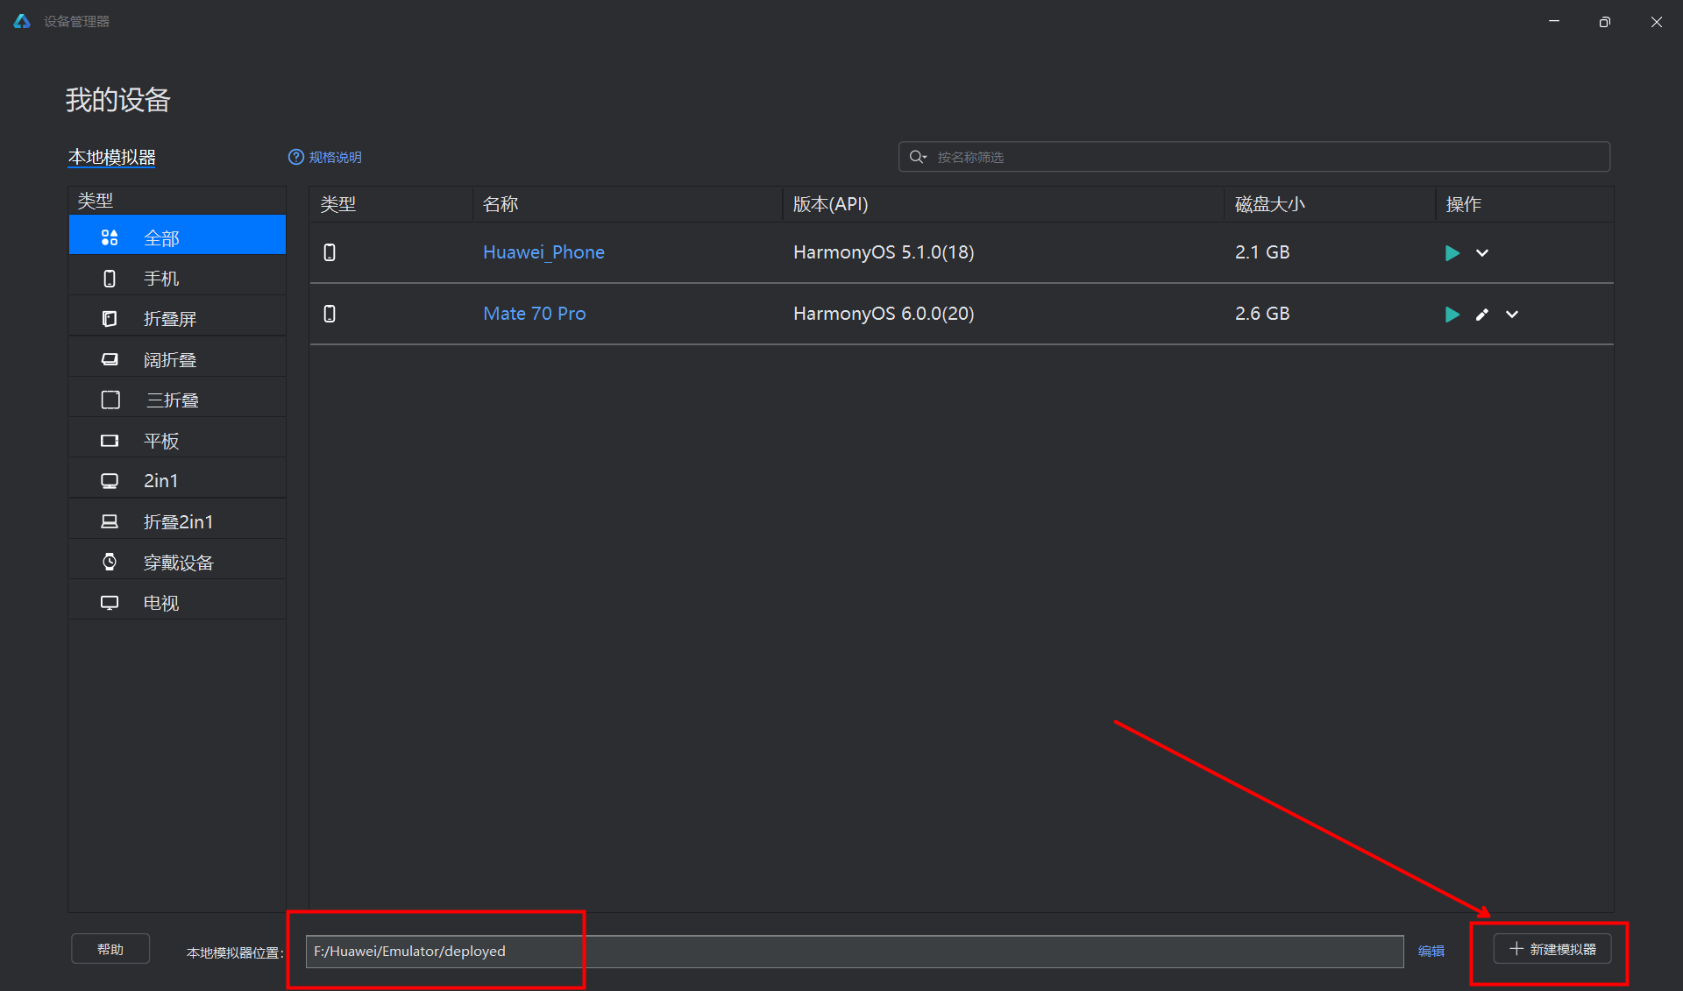1683x991 pixels.
Task: Switch to the 本地模拟器 tab
Action: click(112, 157)
